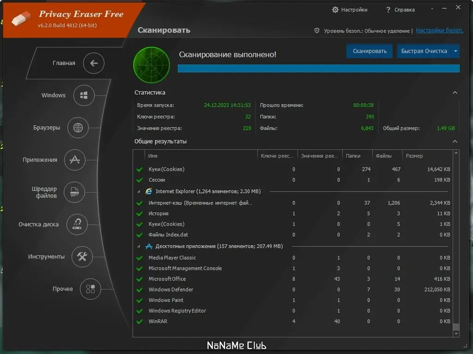Collapse the Статистика section chevron
This screenshot has width=473, height=354.
click(x=455, y=93)
